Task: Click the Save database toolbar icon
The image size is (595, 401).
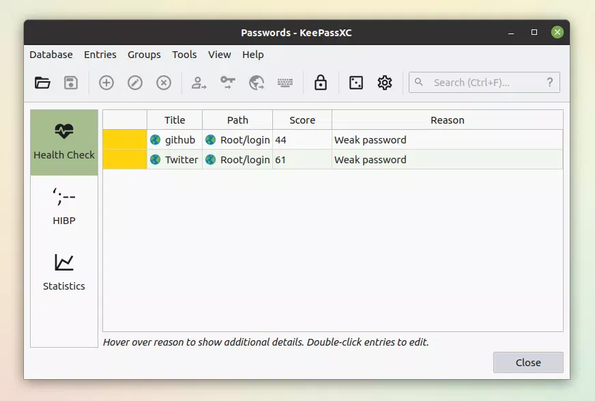Action: tap(71, 83)
